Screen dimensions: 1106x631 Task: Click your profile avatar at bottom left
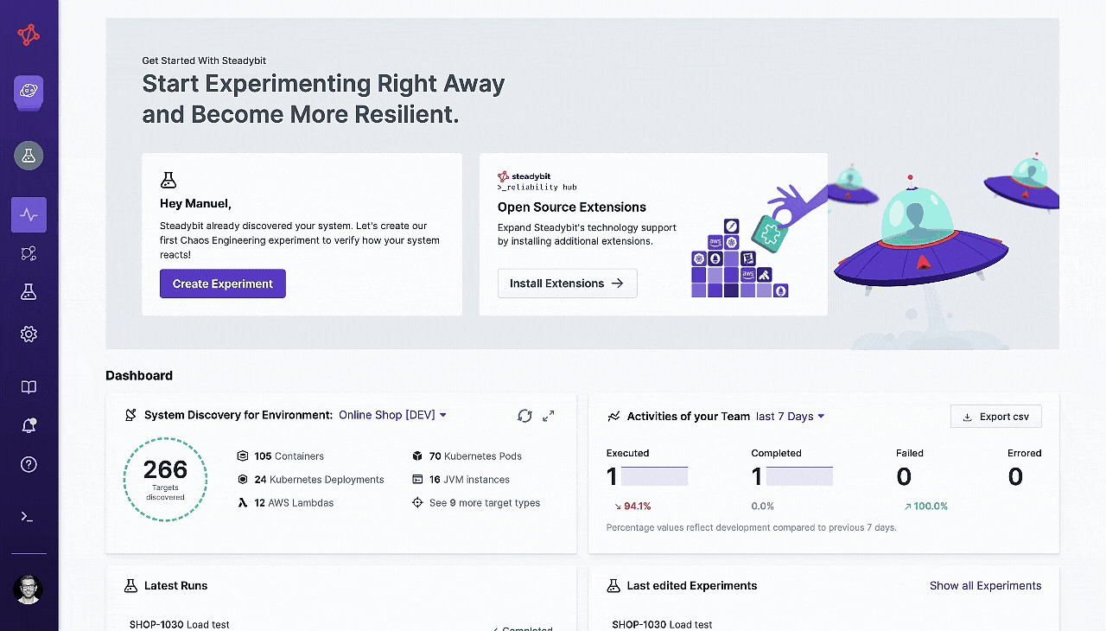29,590
